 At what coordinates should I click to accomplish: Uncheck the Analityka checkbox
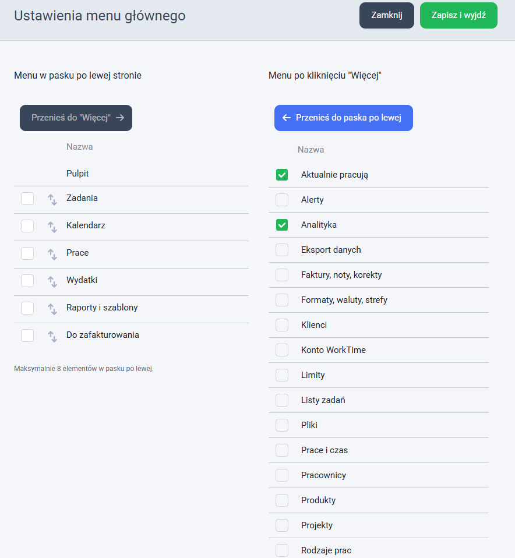point(282,225)
